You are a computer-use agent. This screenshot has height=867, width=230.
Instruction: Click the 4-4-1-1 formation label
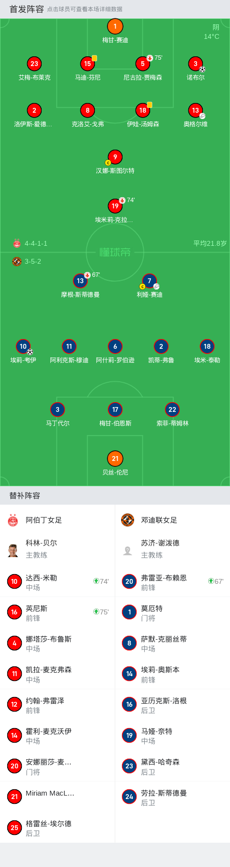(36, 243)
